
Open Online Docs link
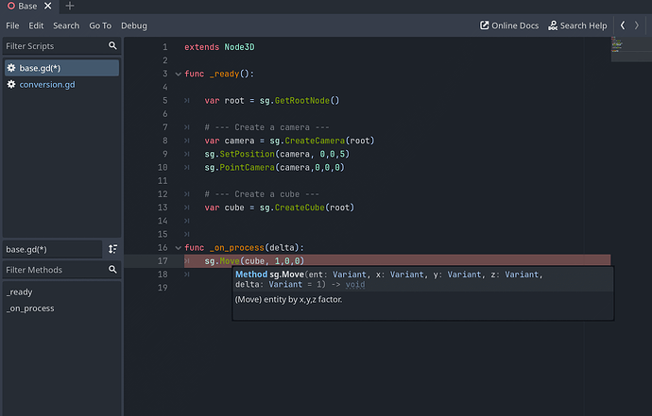tap(509, 25)
